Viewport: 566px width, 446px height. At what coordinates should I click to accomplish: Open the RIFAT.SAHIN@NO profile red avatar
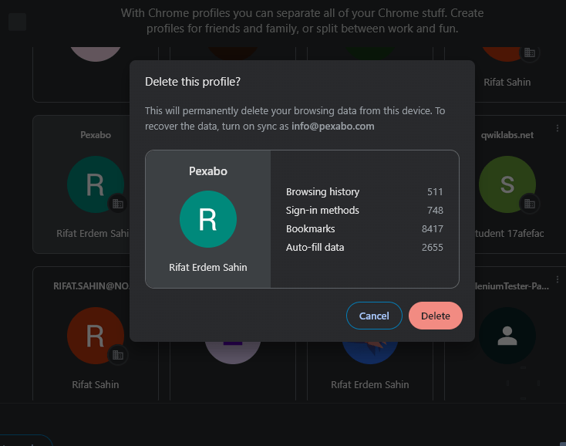[96, 336]
